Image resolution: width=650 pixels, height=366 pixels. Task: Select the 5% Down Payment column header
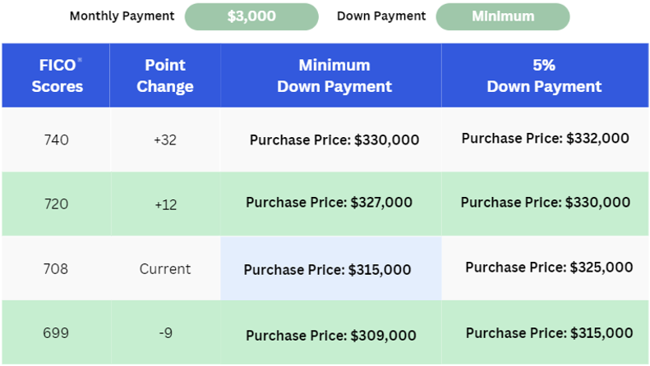point(544,75)
